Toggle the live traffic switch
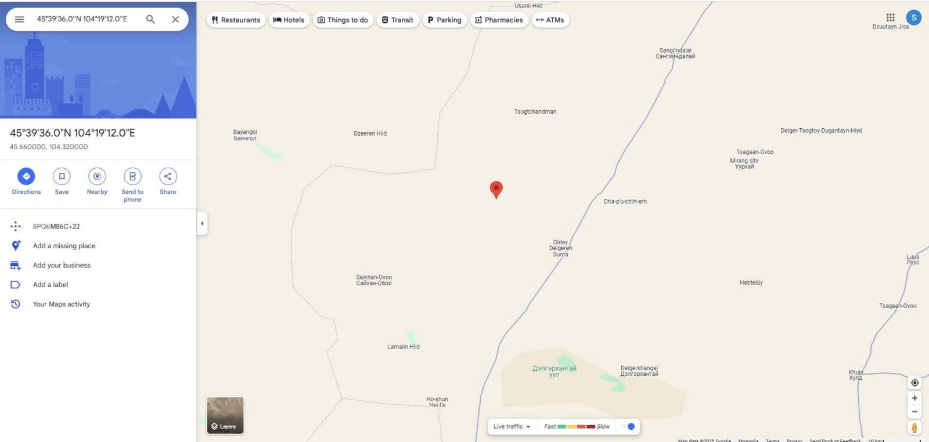The image size is (929, 442). pos(628,426)
